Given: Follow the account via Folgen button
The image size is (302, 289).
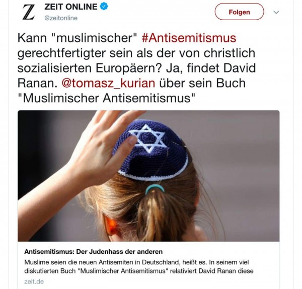Looking at the screenshot, I should (x=239, y=12).
